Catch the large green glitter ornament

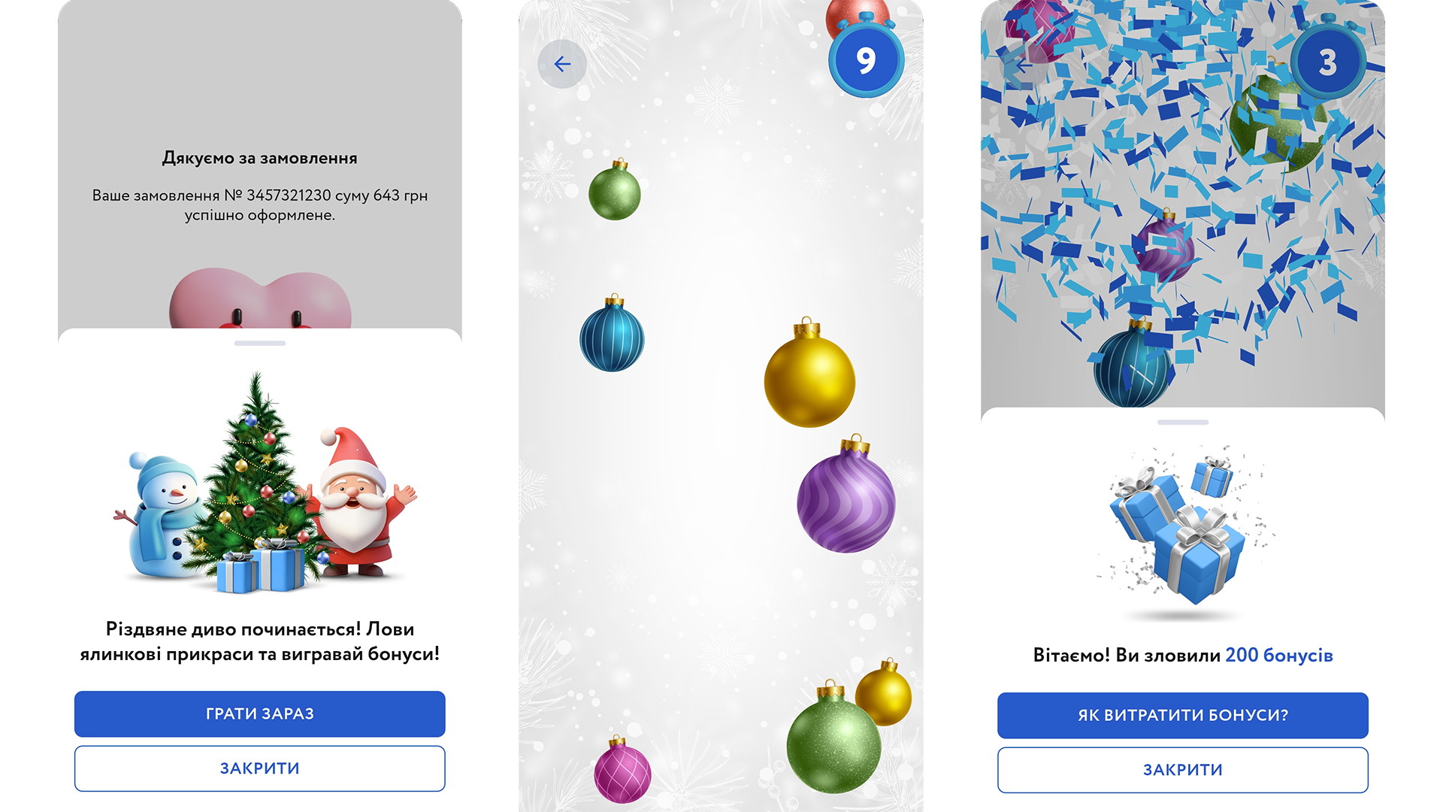[833, 738]
